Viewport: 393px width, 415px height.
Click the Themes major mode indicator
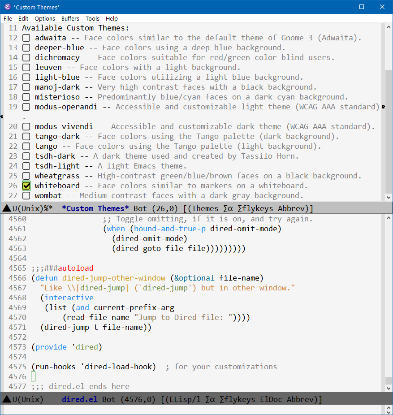pyautogui.click(x=205, y=208)
